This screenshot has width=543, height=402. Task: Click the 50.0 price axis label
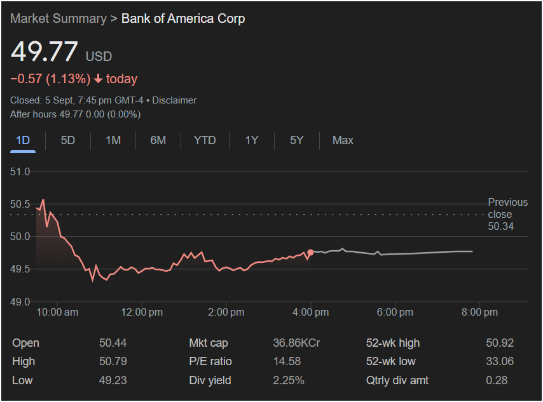click(20, 237)
